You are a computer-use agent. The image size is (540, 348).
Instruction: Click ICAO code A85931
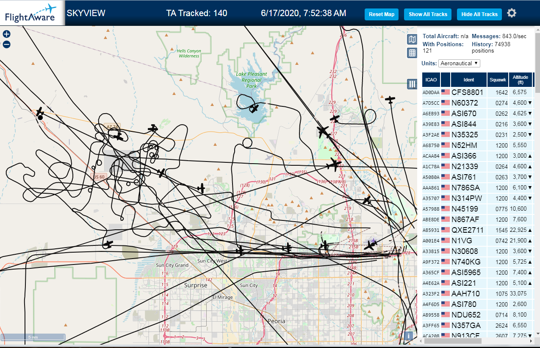coord(431,230)
